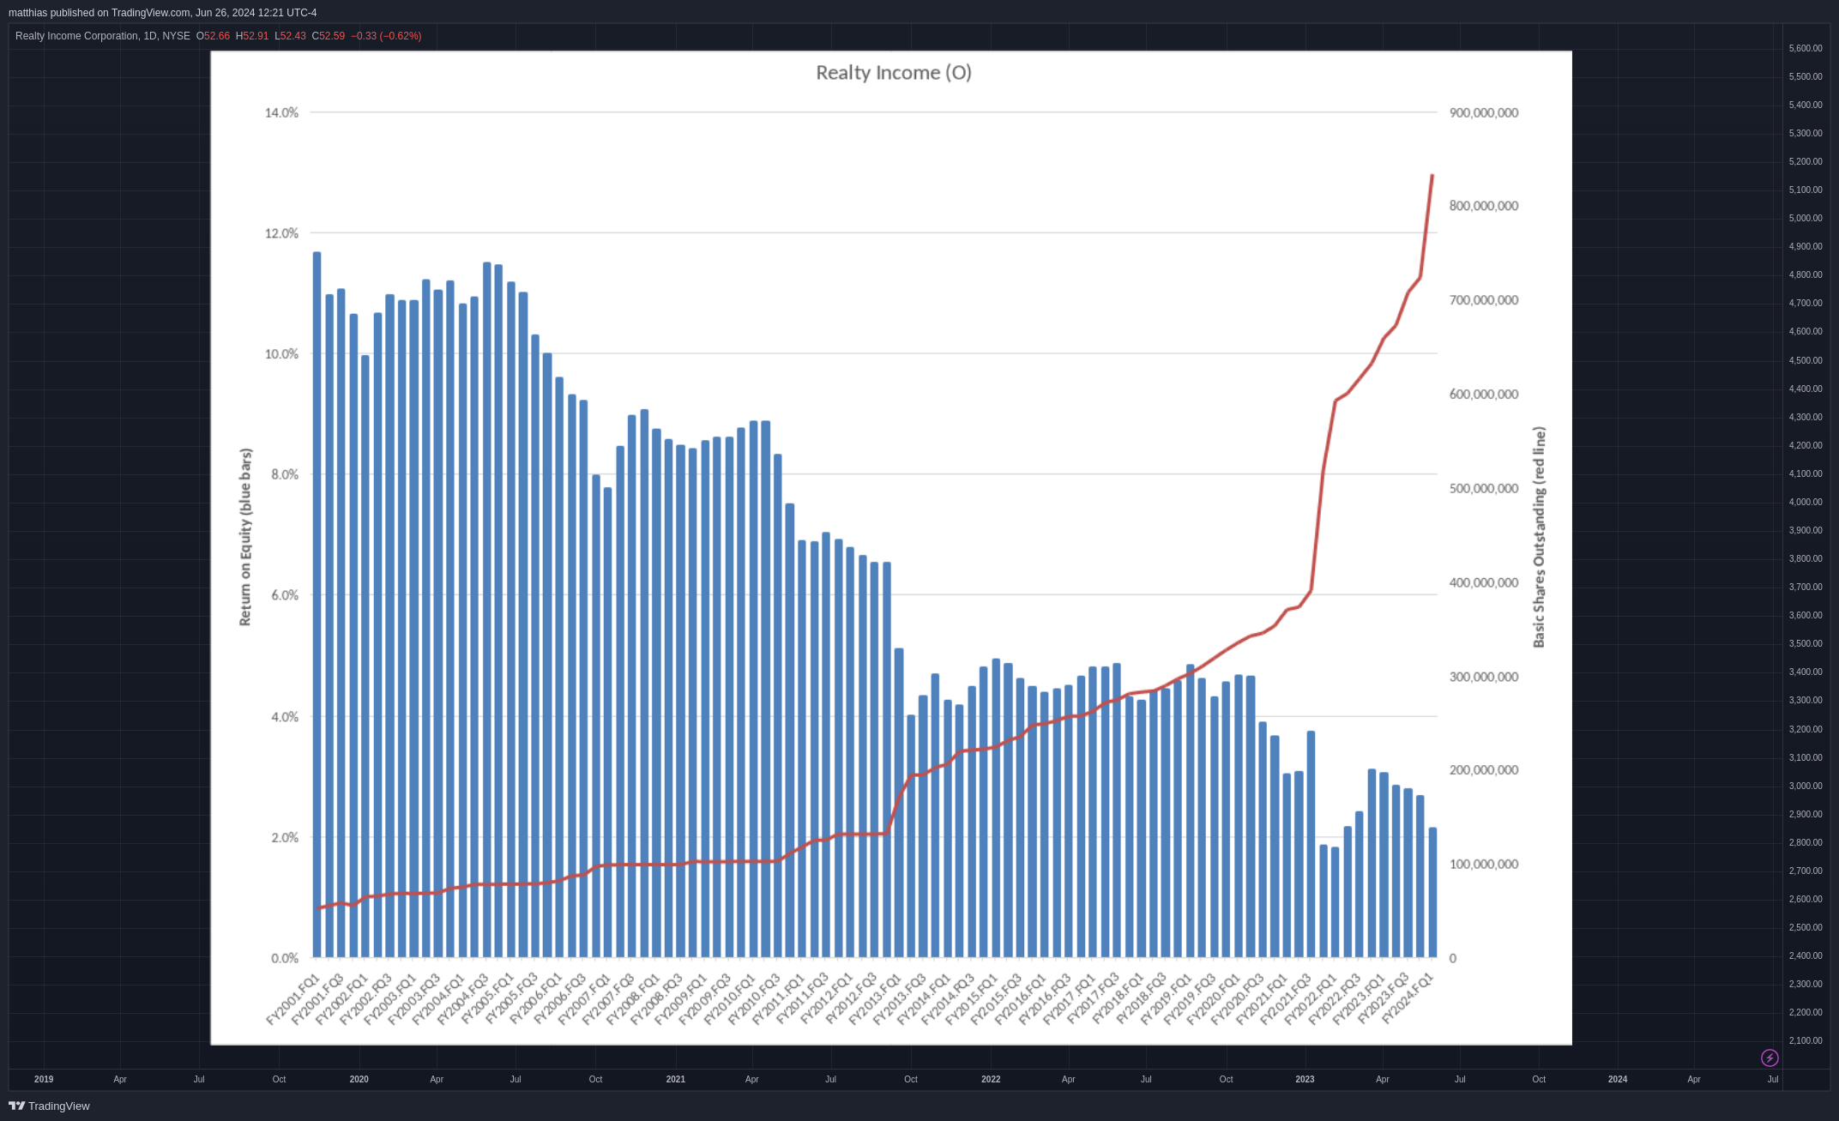1839x1121 pixels.
Task: Click the 'Realty Income Corporation, 1D, NYSE' symbol label
Action: pos(103,36)
